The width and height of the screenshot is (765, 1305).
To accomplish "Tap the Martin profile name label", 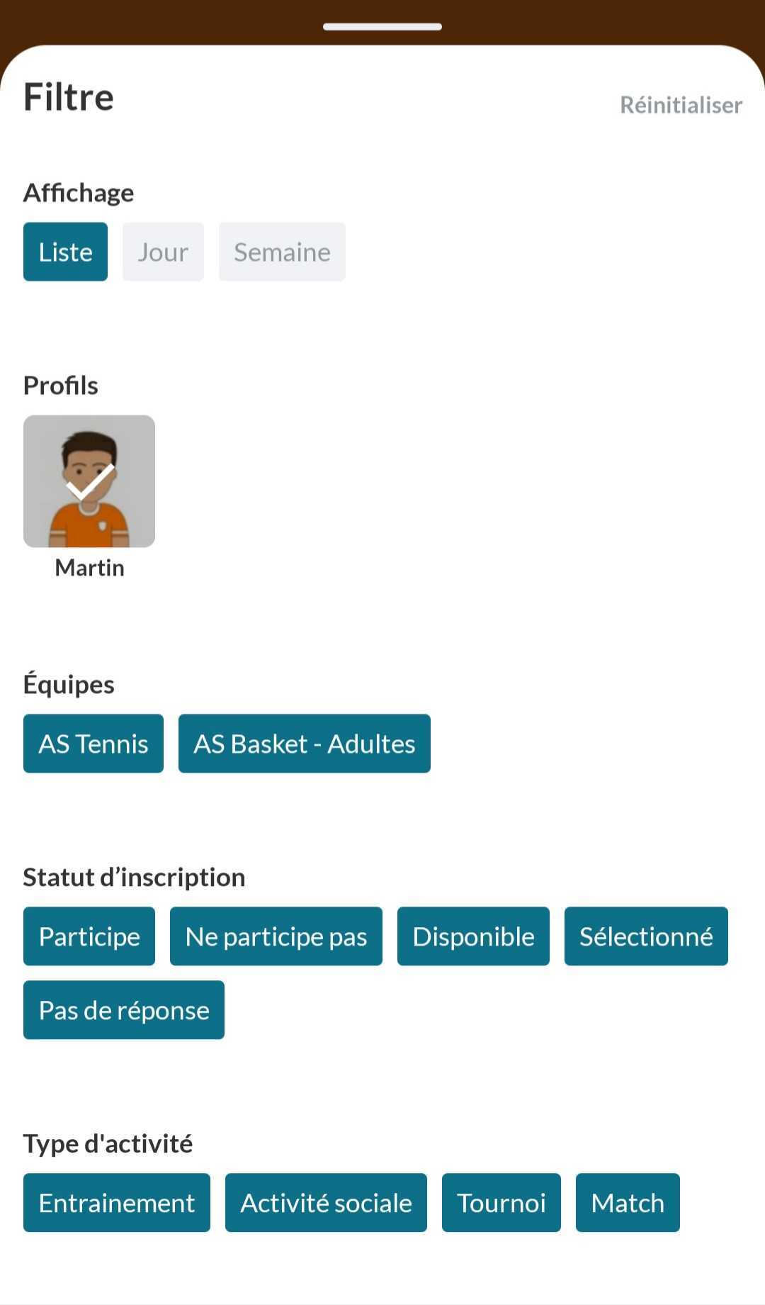I will 90,568.
